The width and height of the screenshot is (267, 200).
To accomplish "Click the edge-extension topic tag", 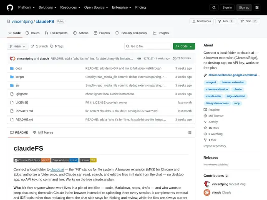I will coord(236,96).
